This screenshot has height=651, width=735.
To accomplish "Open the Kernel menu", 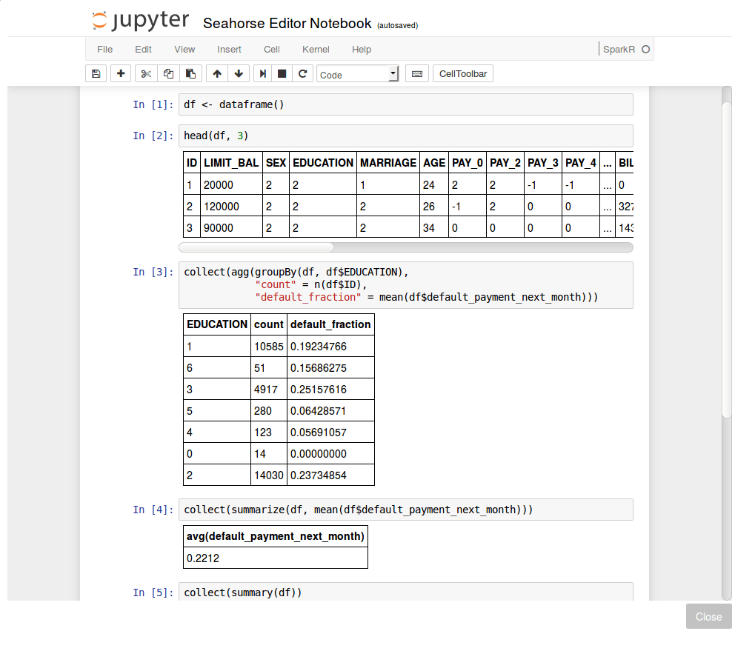I will tap(316, 50).
